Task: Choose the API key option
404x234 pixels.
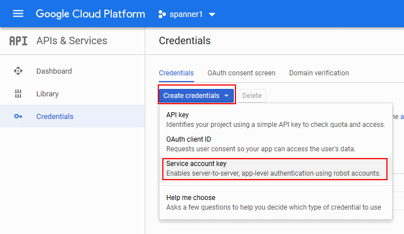Action: 275,120
